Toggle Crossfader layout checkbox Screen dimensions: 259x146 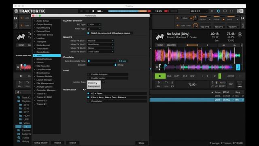pyautogui.click(x=88, y=101)
